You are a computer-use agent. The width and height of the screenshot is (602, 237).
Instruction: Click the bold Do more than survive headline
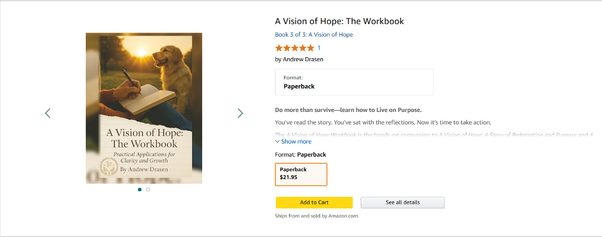(348, 110)
